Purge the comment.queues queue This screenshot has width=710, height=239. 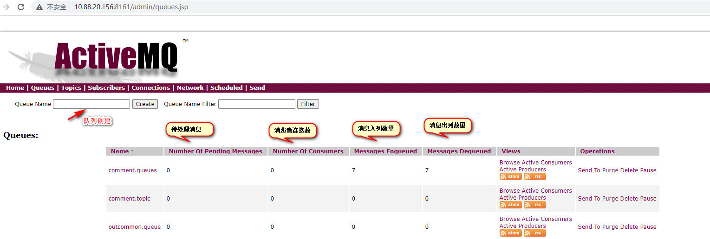tap(610, 170)
